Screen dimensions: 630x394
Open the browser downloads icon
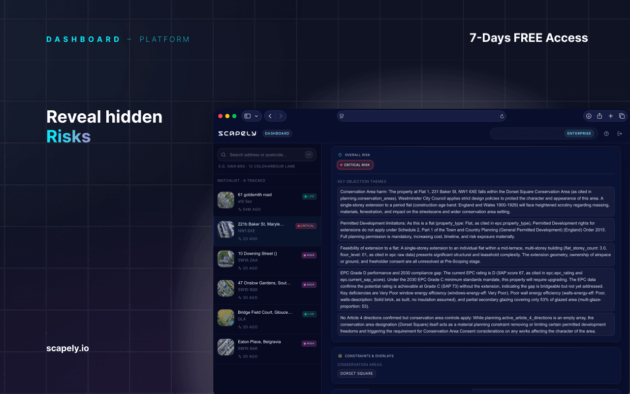coord(588,116)
